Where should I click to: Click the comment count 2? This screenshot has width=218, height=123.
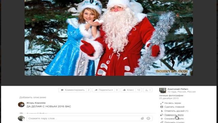[x=89, y=90]
